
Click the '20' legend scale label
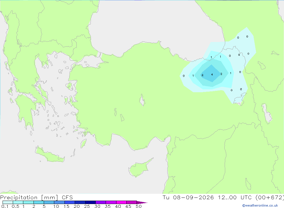pyautogui.click(x=77, y=206)
